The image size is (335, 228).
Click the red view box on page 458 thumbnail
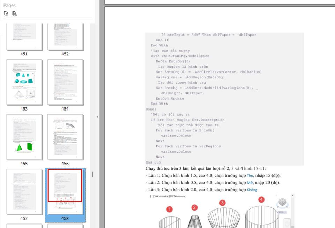(65, 185)
